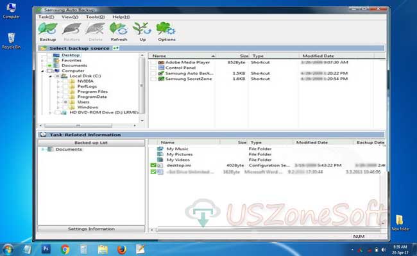The width and height of the screenshot is (417, 256).
Task: Sort source list by Modified Date column
Action: coord(336,56)
